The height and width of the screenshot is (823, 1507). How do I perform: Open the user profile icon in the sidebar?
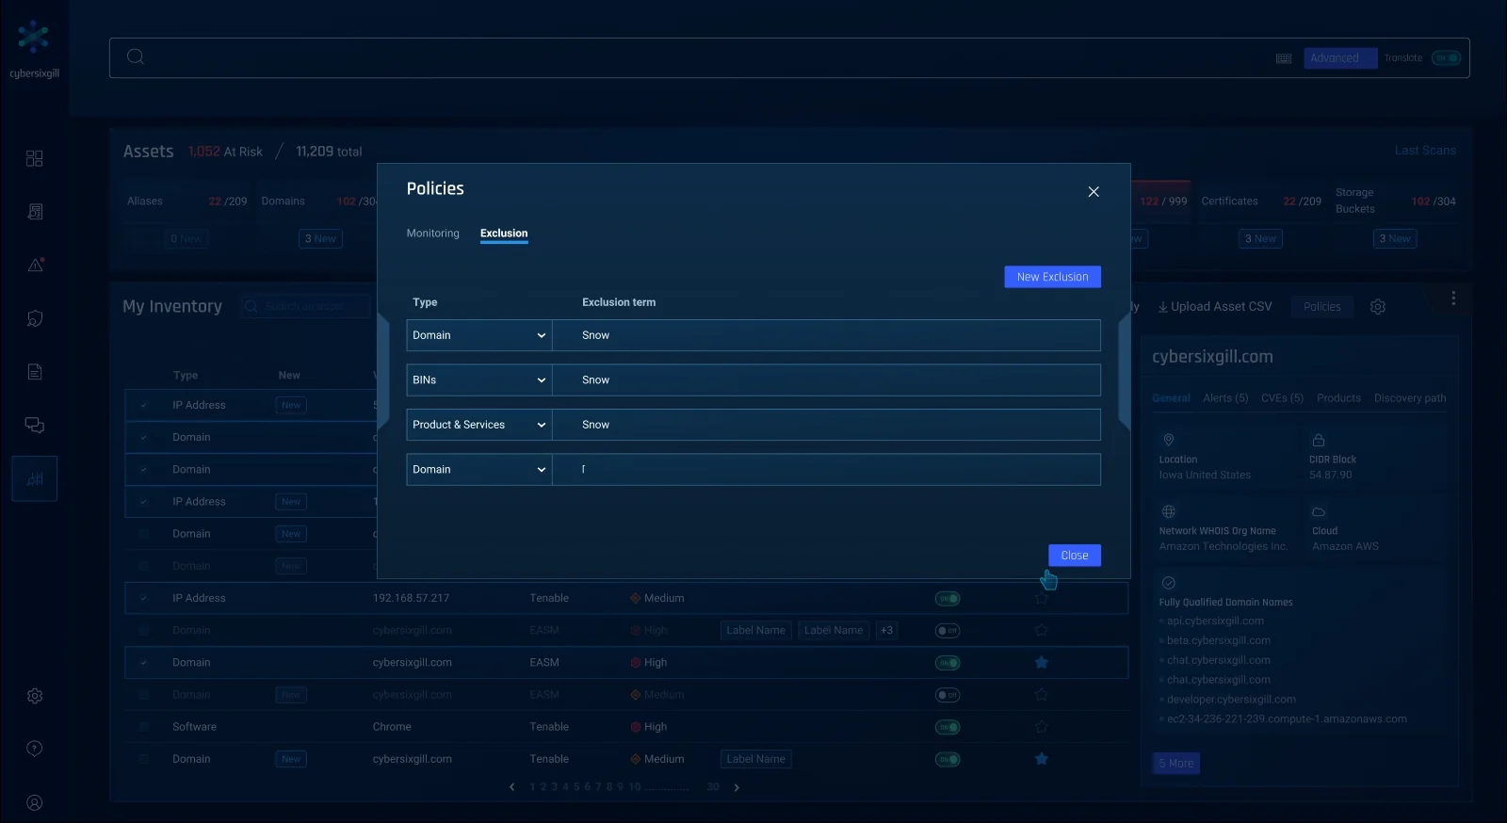coord(35,803)
